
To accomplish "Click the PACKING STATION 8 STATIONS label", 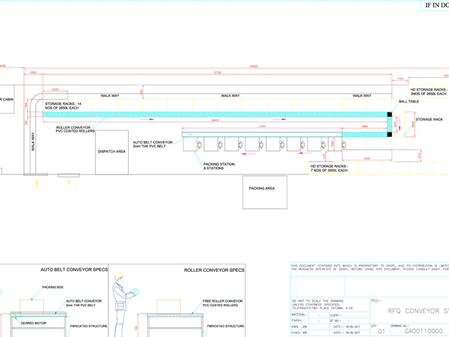I will (x=219, y=166).
